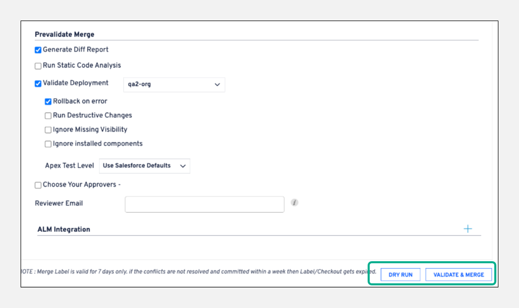Open the qa2-org organization dropdown
The height and width of the screenshot is (308, 519).
(x=174, y=84)
